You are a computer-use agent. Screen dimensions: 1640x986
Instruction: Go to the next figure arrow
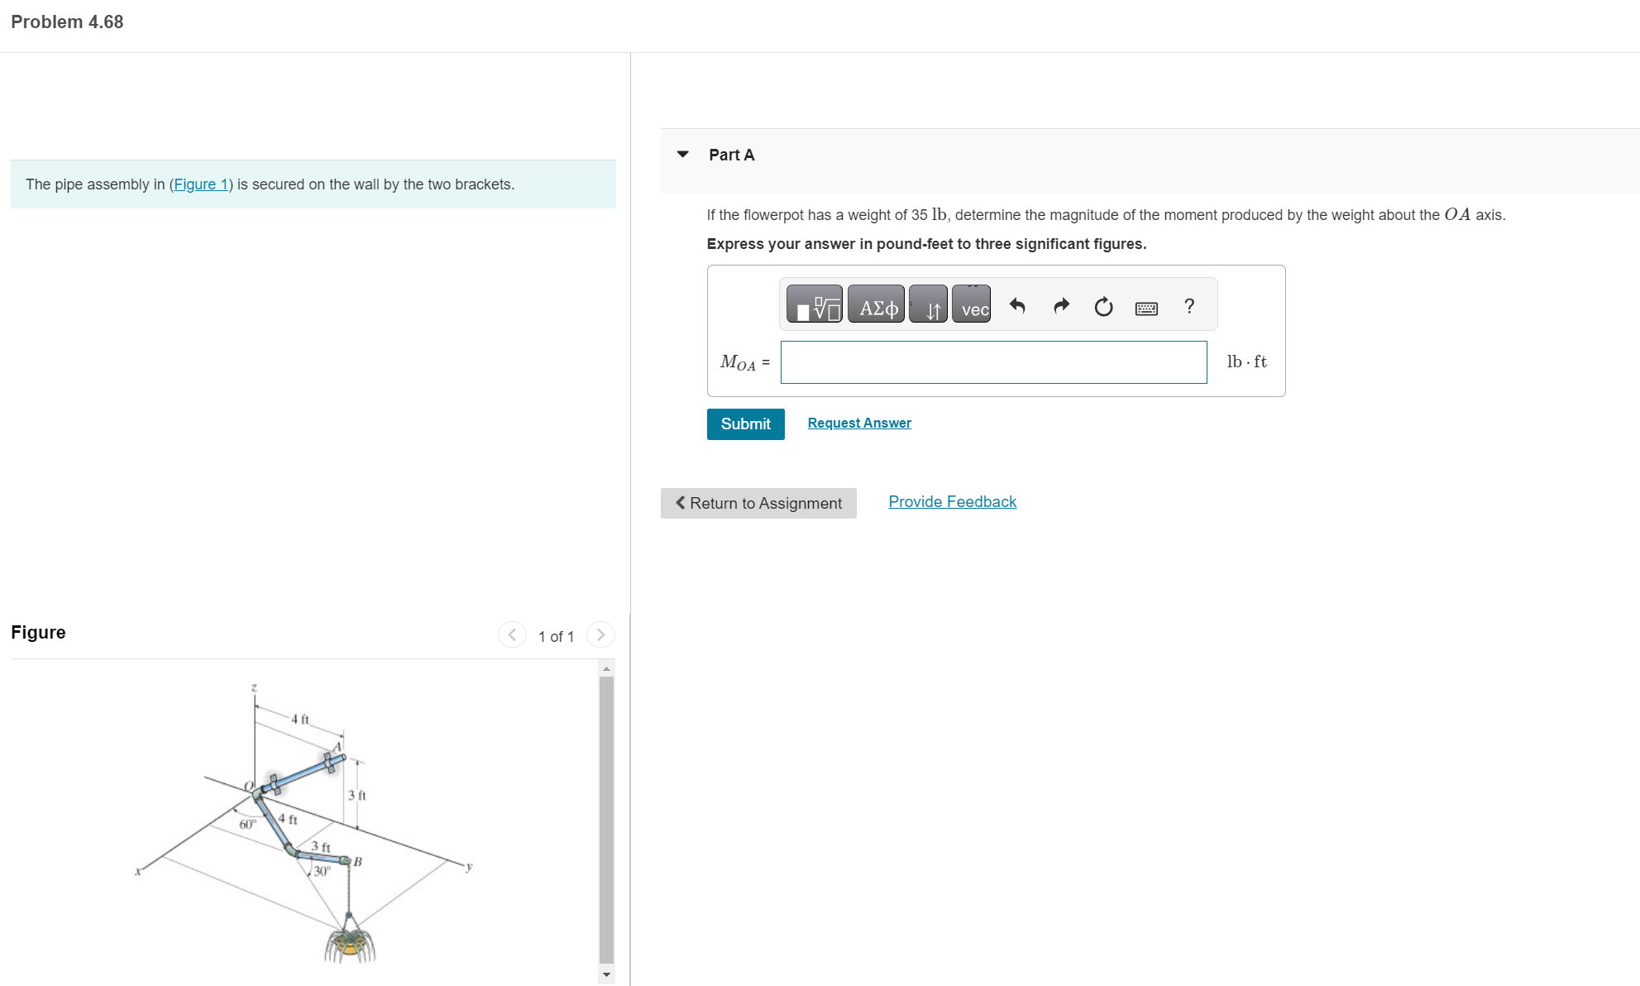pos(600,634)
